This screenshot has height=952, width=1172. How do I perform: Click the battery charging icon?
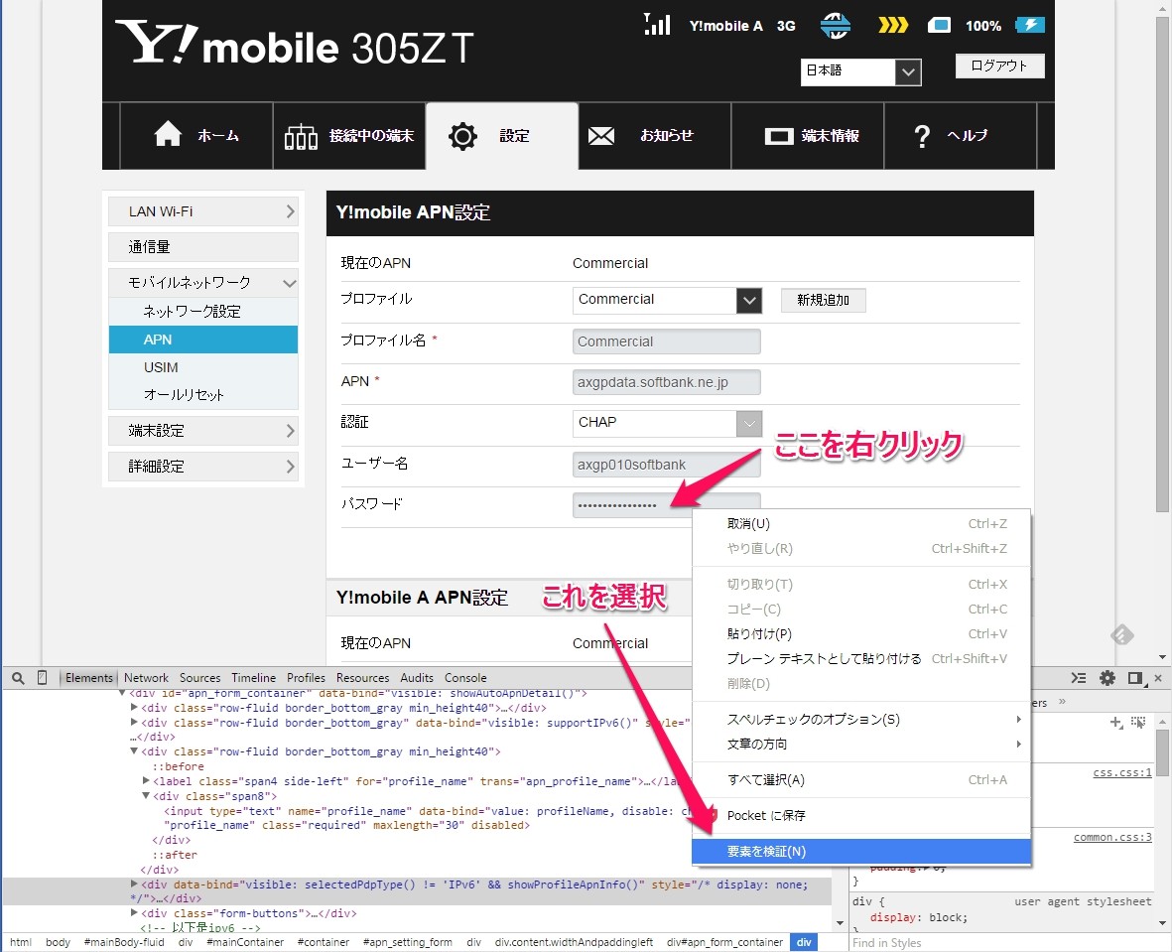(1029, 25)
